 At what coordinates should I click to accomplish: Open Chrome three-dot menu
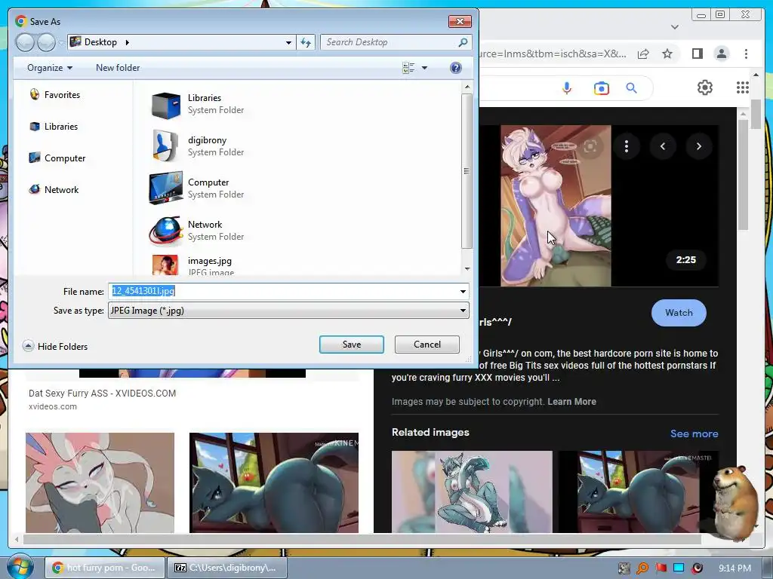746,54
